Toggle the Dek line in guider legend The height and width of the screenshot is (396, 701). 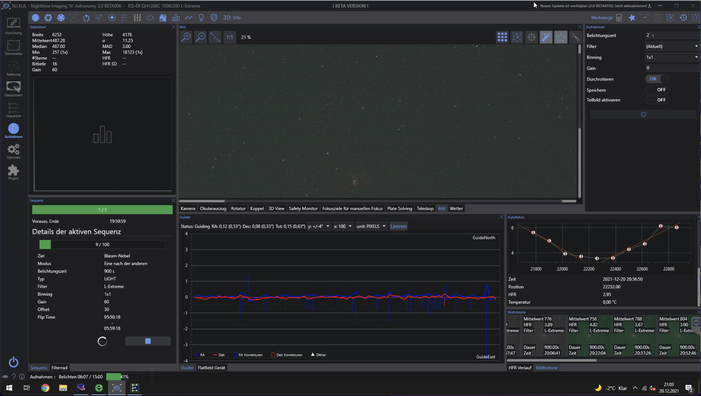(219, 355)
